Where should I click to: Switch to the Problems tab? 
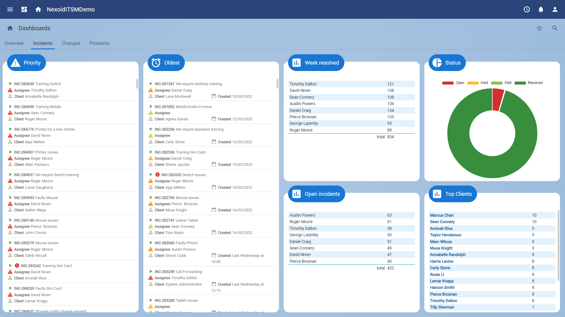99,43
